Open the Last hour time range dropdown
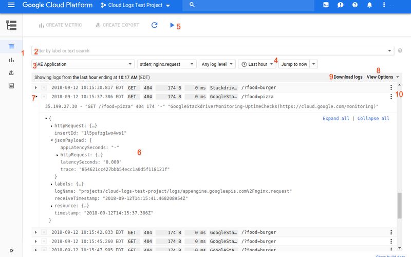Image resolution: width=411 pixels, height=257 pixels. (x=257, y=64)
